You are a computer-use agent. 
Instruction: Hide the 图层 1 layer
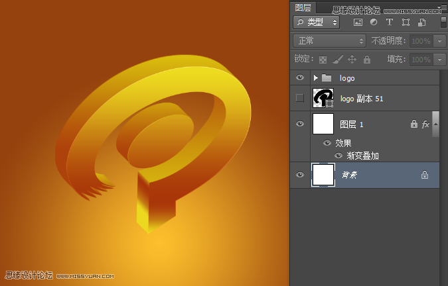(300, 124)
